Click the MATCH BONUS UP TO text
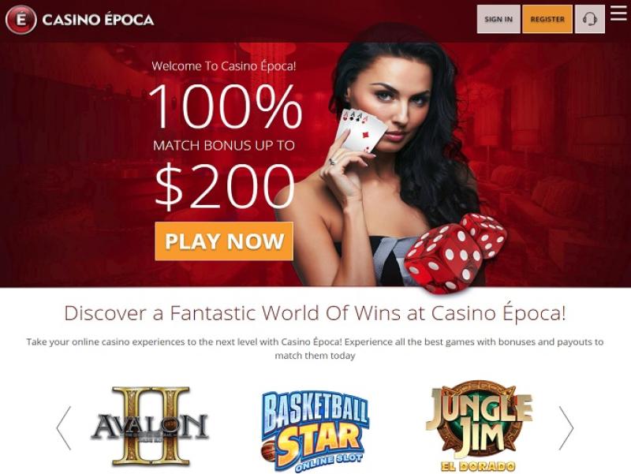The width and height of the screenshot is (631, 474). pos(224,145)
